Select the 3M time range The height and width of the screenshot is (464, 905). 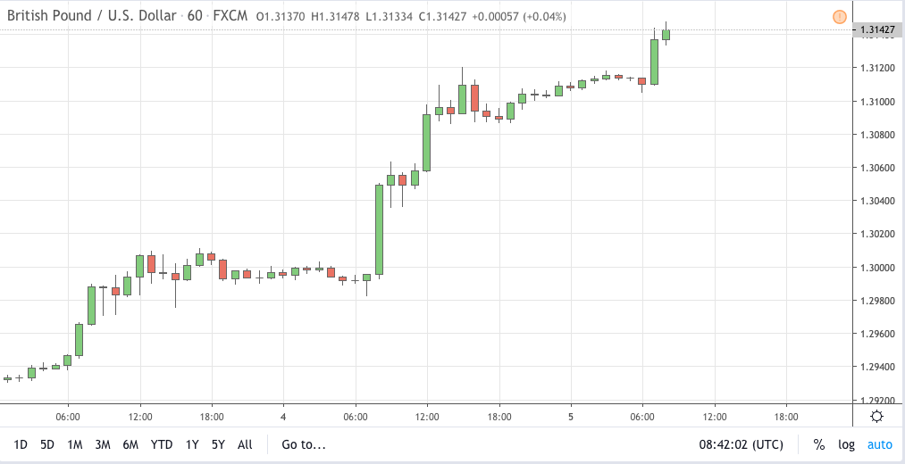(103, 444)
